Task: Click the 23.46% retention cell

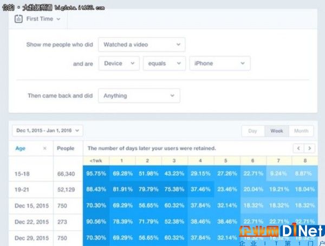Action: click(x=227, y=189)
